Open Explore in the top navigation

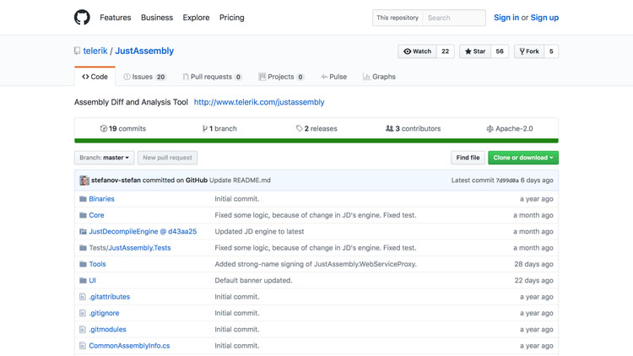tap(196, 18)
